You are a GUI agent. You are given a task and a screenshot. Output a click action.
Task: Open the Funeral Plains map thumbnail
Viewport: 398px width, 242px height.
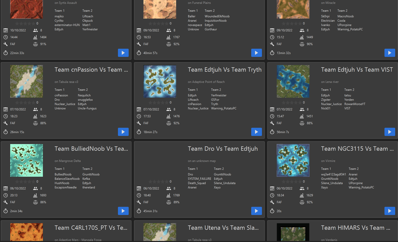pos(160,9)
